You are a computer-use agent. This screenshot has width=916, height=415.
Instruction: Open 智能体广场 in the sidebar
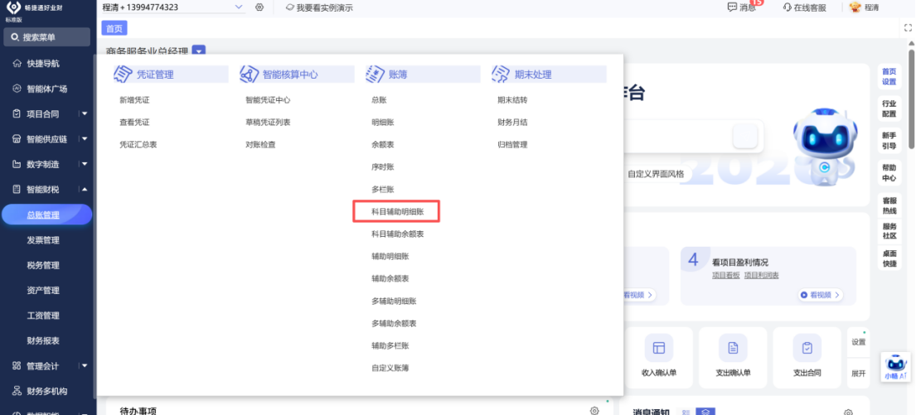click(46, 89)
